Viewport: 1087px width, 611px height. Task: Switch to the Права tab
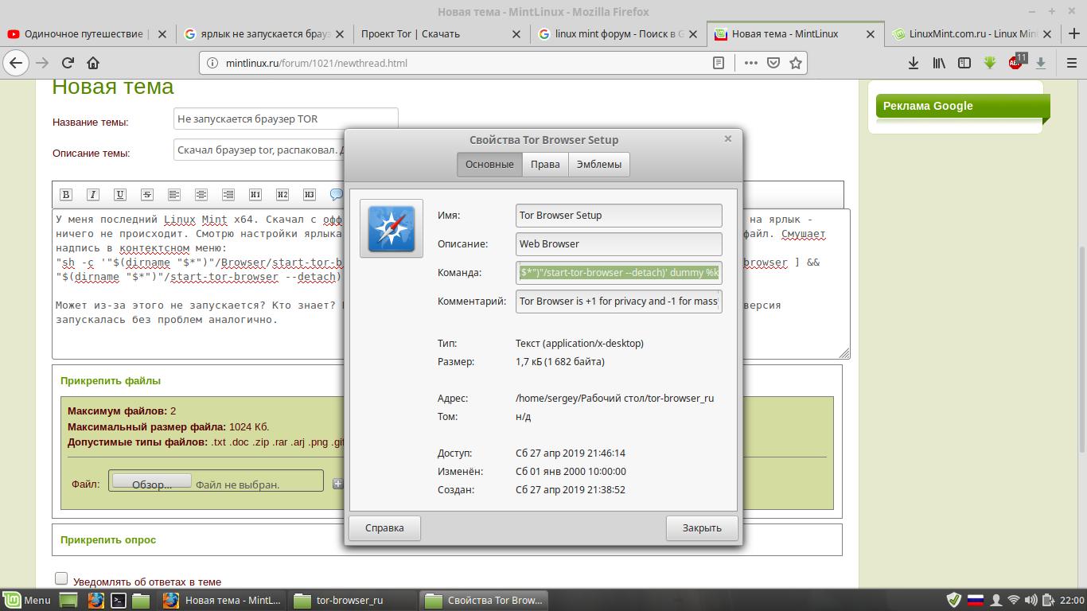click(x=545, y=165)
